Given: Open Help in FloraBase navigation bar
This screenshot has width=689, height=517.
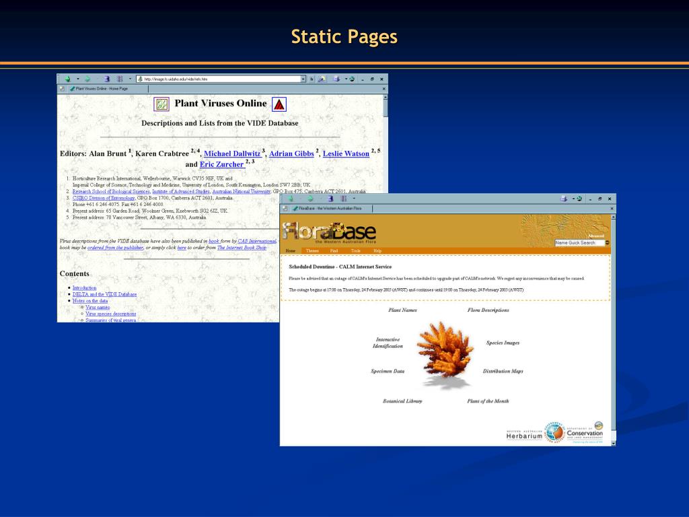Looking at the screenshot, I should click(x=377, y=251).
